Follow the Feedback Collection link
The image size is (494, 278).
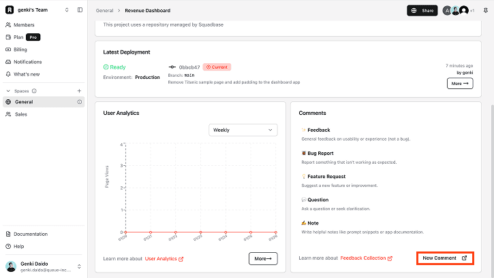(367, 258)
